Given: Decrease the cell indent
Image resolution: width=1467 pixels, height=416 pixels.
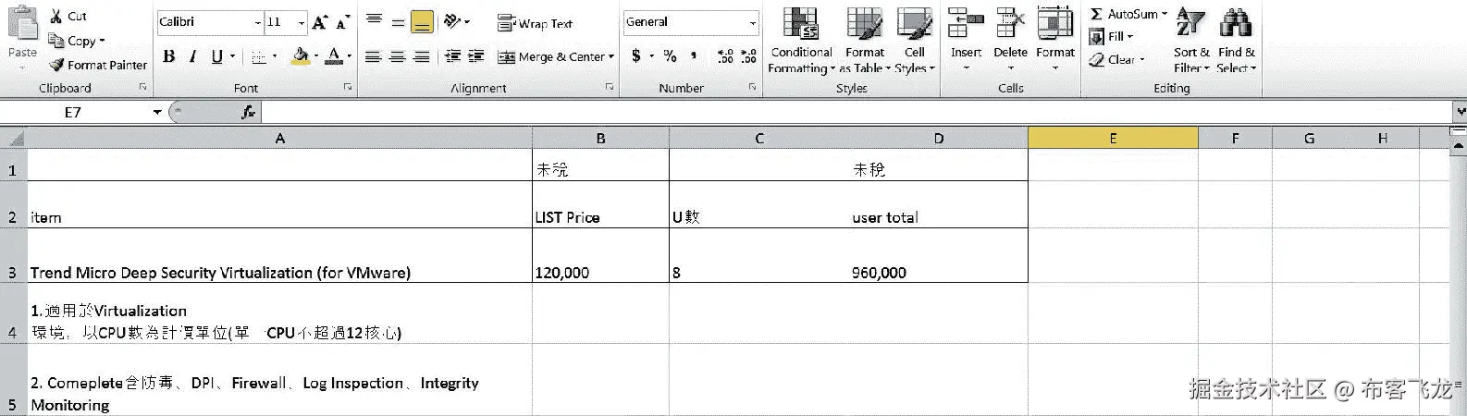Looking at the screenshot, I should point(452,56).
